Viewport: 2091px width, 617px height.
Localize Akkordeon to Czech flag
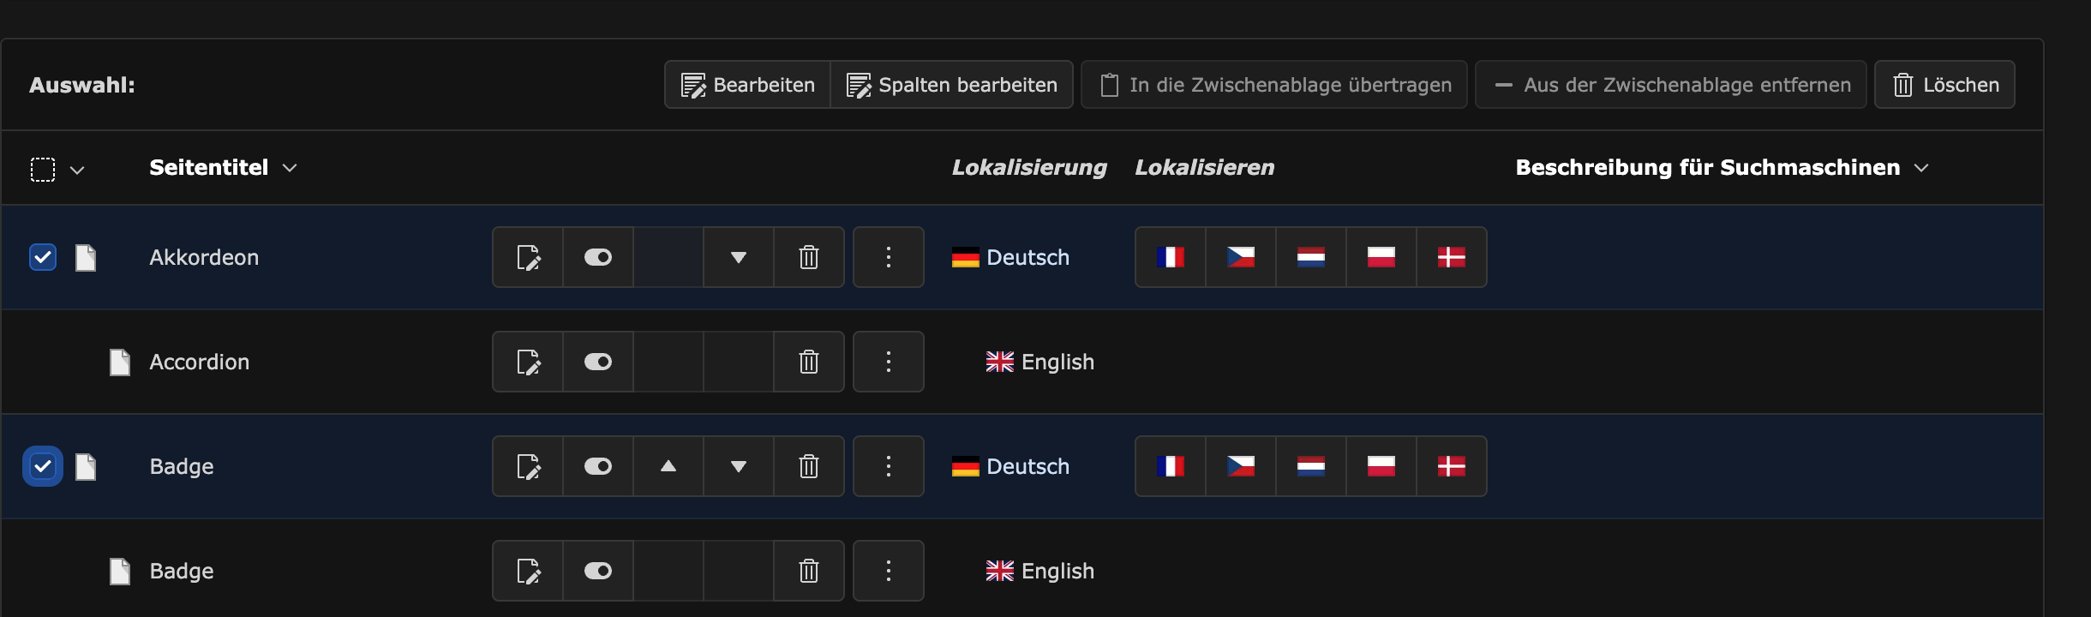pyautogui.click(x=1240, y=257)
